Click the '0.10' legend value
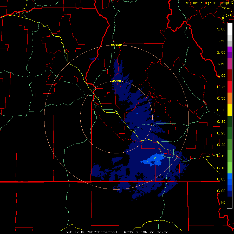Image resolution: width=234 pixels, height=234 pixels. 221,168
